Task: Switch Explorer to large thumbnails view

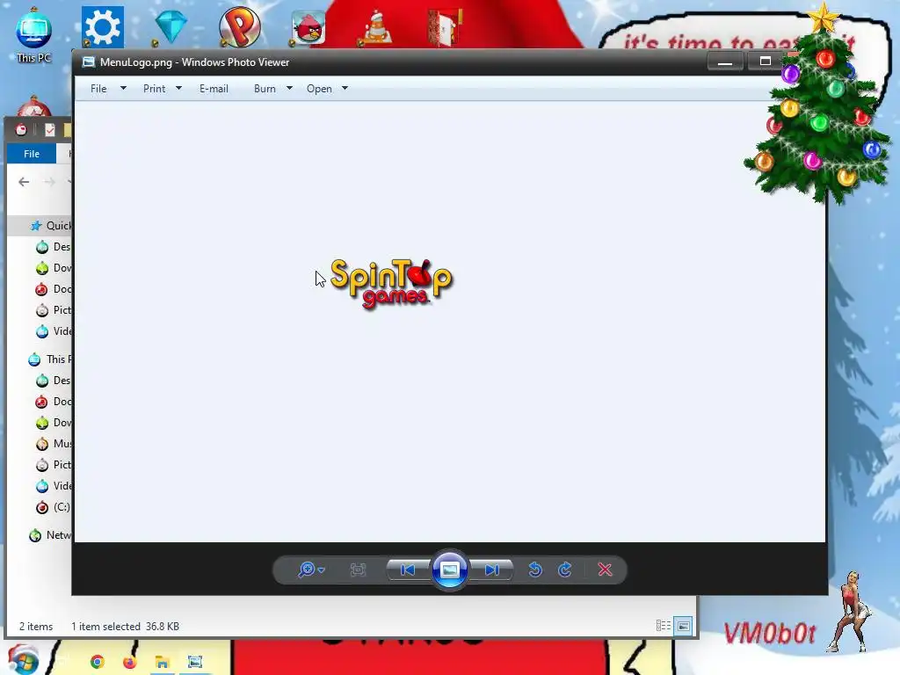Action: (x=683, y=626)
